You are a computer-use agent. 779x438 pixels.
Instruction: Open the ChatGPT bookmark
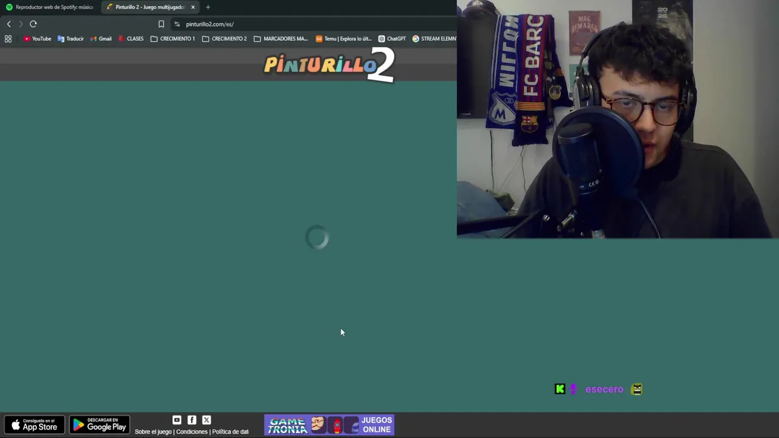click(x=392, y=39)
